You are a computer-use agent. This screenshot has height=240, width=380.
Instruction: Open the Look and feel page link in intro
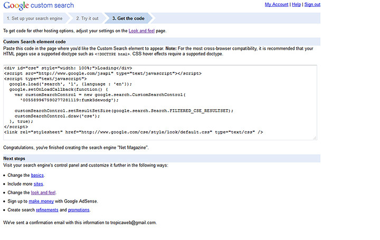[141, 31]
